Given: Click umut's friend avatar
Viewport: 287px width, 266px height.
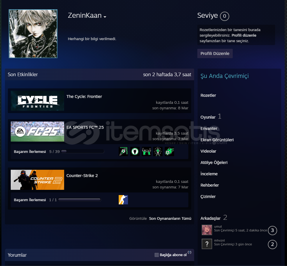Looking at the screenshot, I should (x=207, y=230).
